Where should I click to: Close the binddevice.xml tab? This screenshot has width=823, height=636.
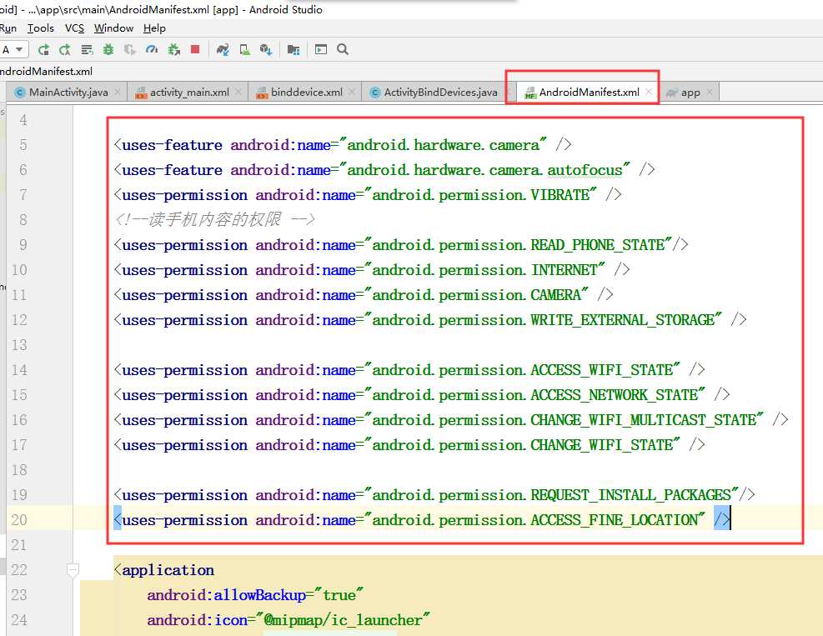point(352,92)
